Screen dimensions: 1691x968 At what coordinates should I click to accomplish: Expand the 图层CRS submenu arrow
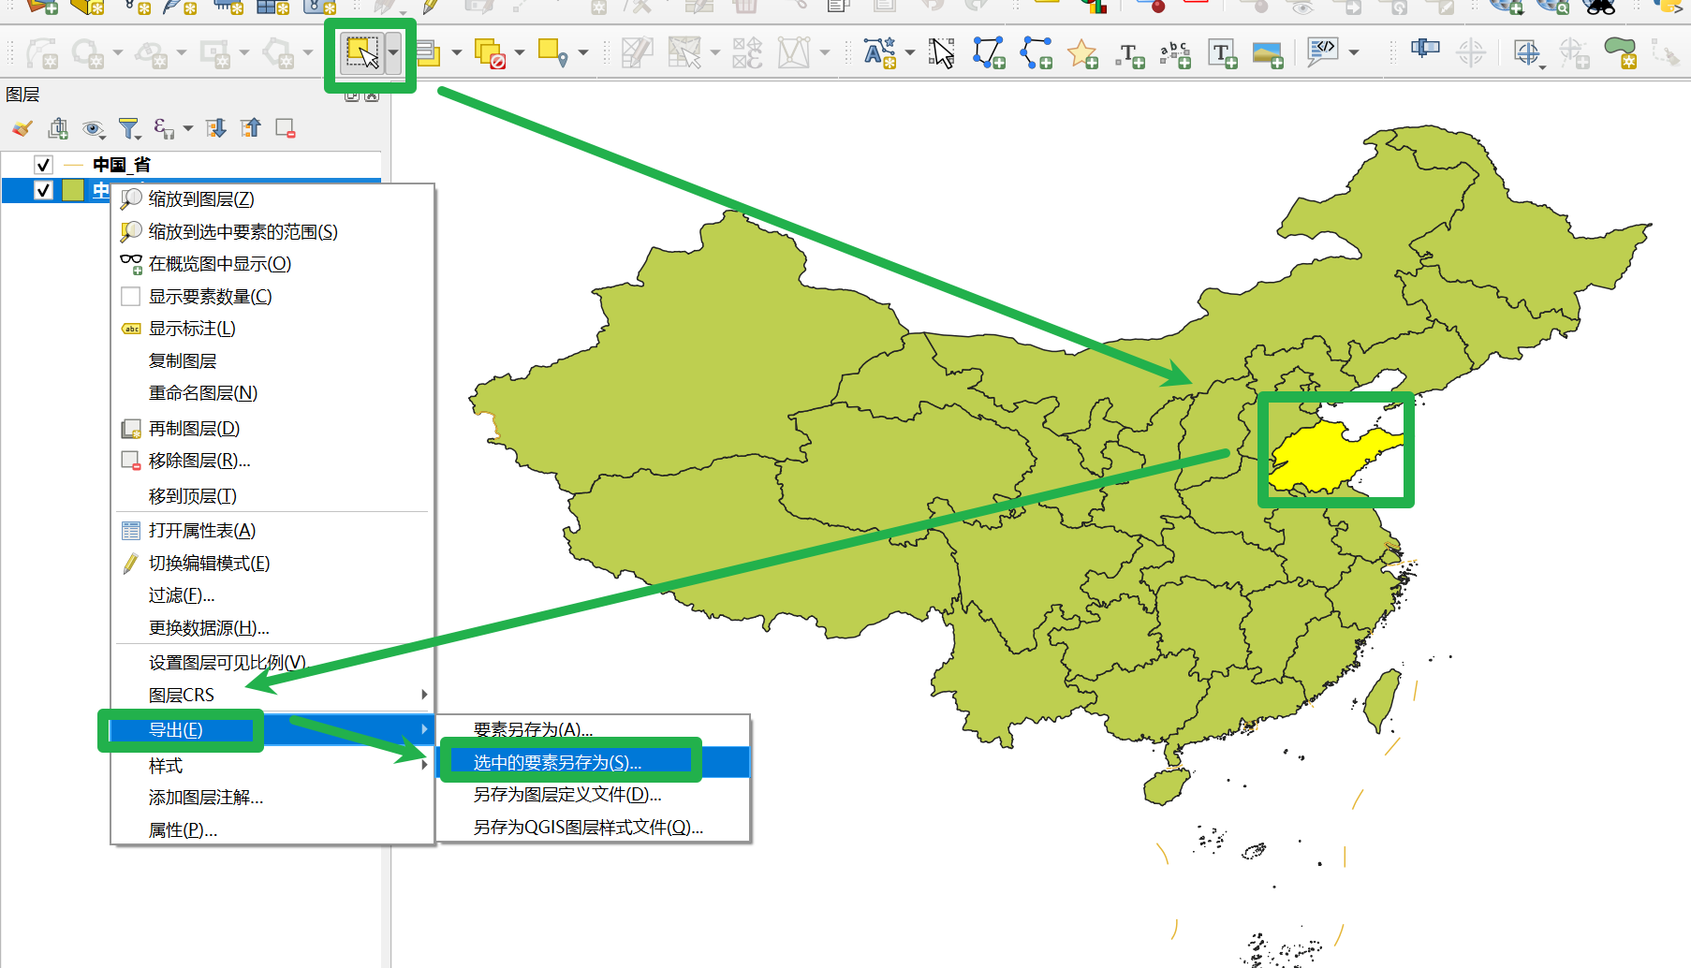[424, 695]
